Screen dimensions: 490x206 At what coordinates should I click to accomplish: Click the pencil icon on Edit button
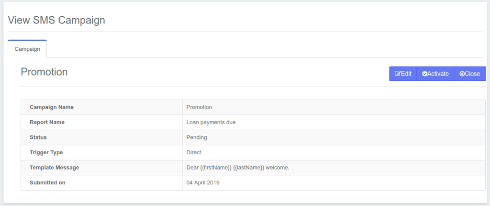click(398, 74)
